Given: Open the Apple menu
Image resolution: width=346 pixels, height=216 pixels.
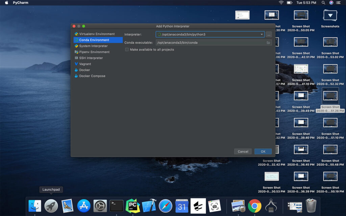Looking at the screenshot, I should pyautogui.click(x=7, y=3).
